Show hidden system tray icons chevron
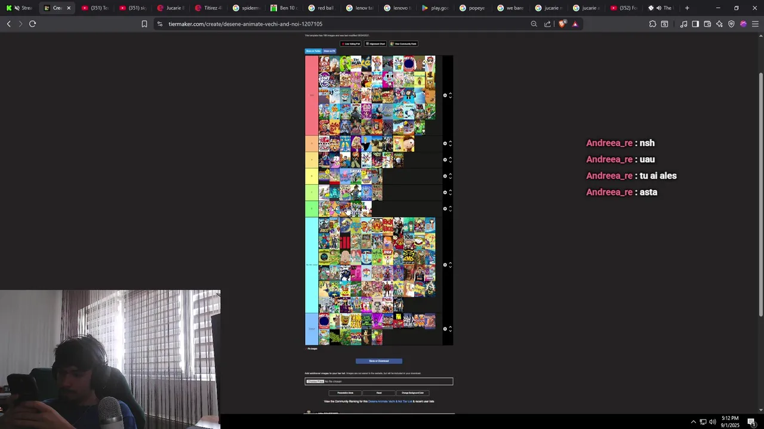Image resolution: width=764 pixels, height=429 pixels. 693,422
